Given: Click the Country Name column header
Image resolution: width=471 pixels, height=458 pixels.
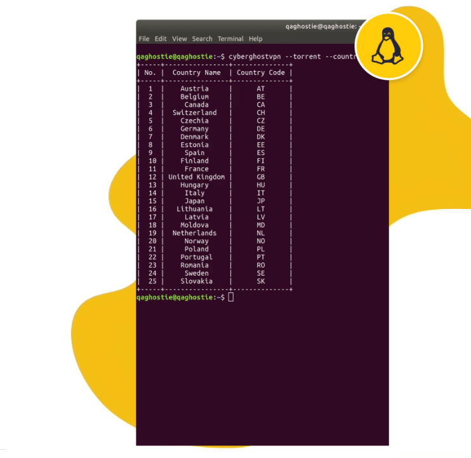Looking at the screenshot, I should point(196,72).
